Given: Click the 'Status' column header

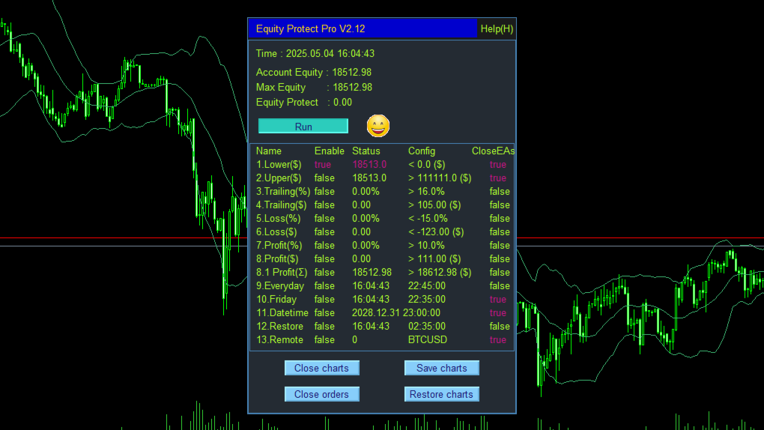Looking at the screenshot, I should point(366,151).
